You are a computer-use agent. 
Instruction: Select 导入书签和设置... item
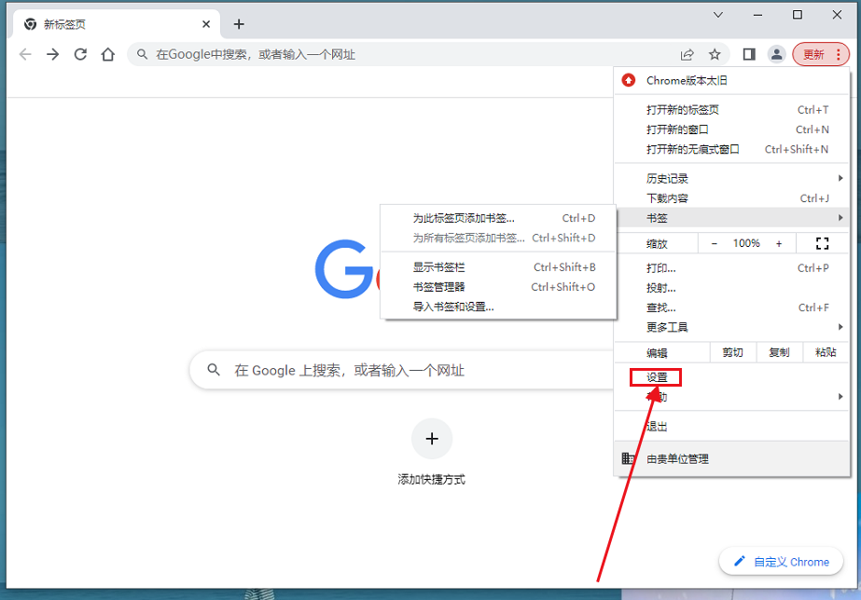click(498, 307)
